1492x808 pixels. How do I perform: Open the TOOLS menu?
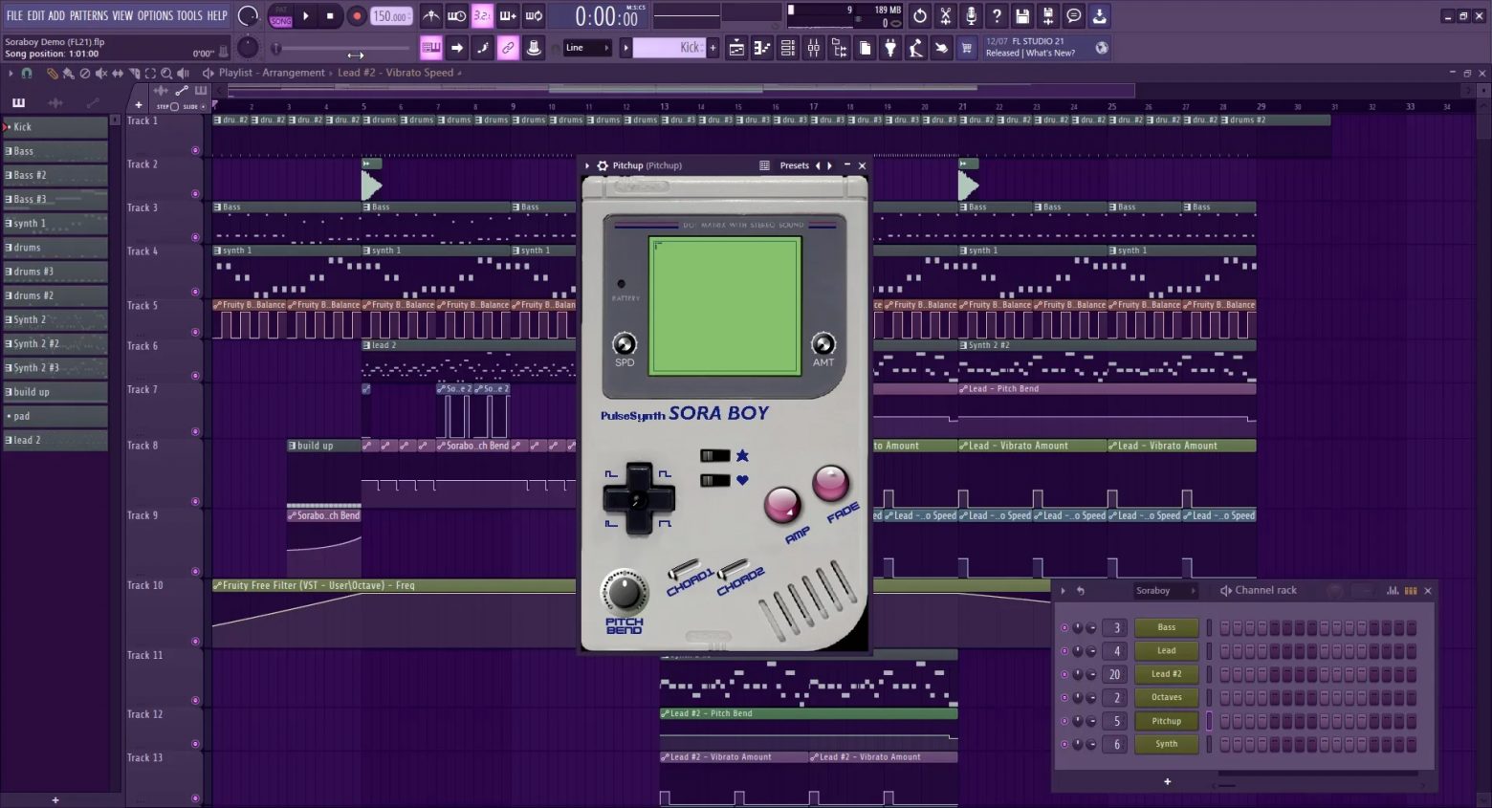pyautogui.click(x=189, y=15)
